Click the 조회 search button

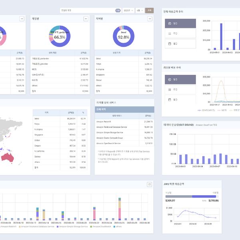pos(149,10)
